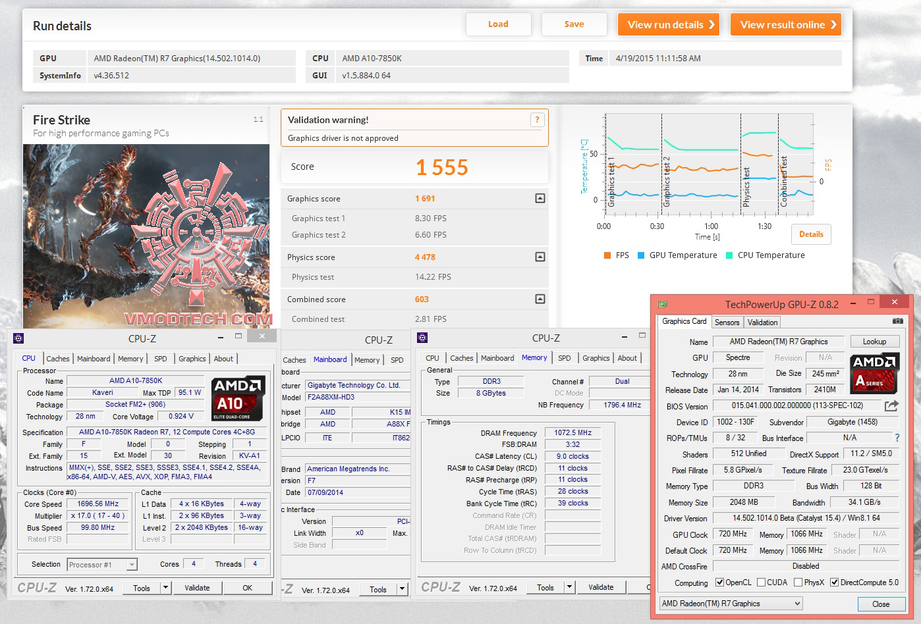This screenshot has height=624, width=921.
Task: Click the GPU-Z Name field with AMD Radeon R7
Action: [x=778, y=342]
